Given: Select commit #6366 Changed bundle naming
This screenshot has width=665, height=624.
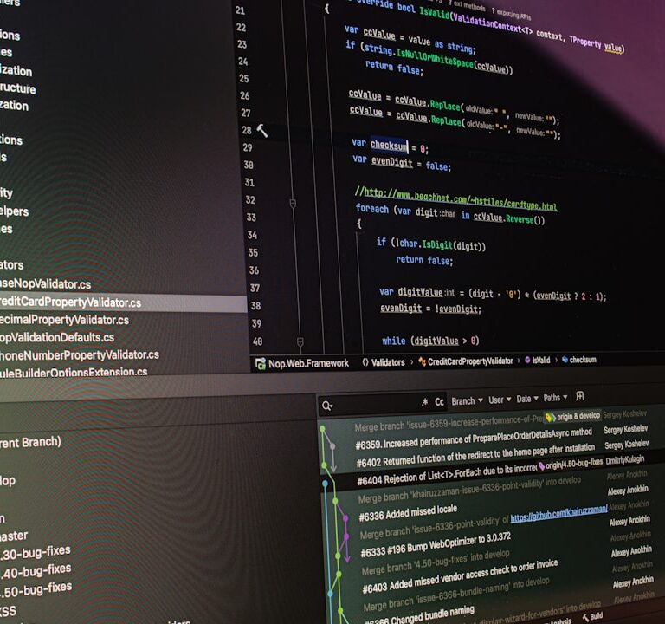Looking at the screenshot, I should click(x=419, y=615).
